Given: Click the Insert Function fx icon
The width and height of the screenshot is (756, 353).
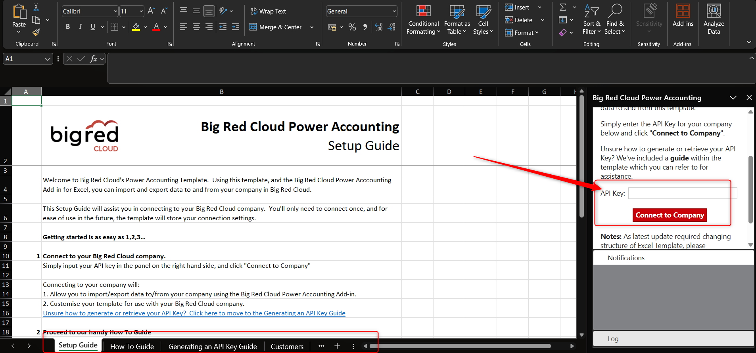Looking at the screenshot, I should (94, 59).
